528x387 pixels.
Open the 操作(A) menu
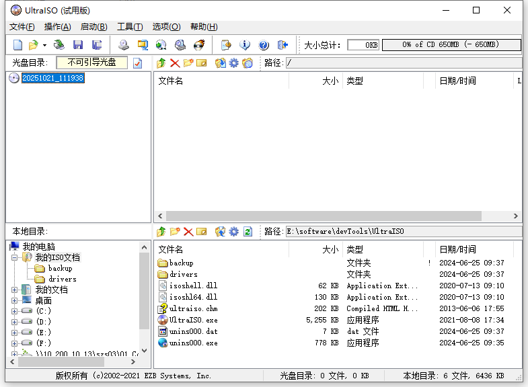tap(58, 27)
